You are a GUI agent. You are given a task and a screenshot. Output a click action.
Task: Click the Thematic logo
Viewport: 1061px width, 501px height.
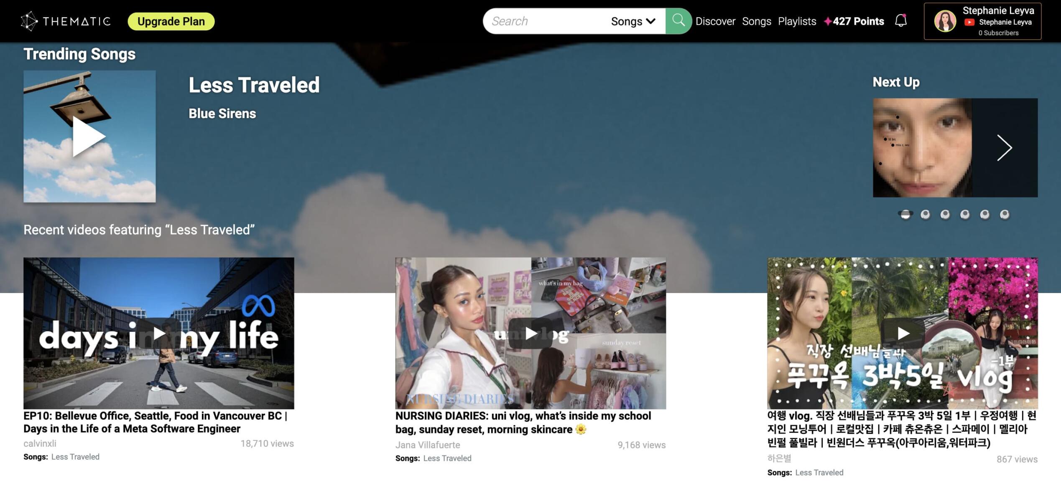[66, 21]
